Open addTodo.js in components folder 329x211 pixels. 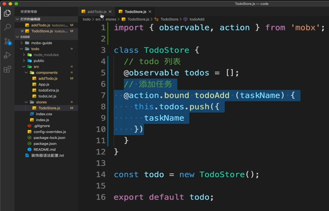click(x=46, y=78)
